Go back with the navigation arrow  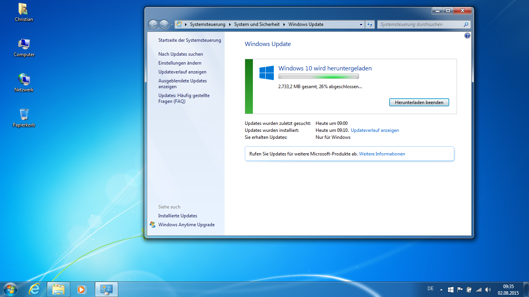point(153,24)
